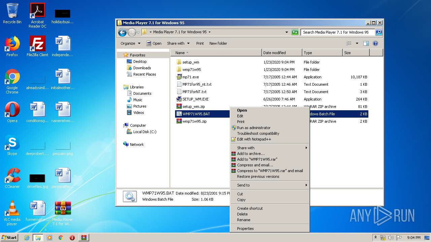Sort by Date modified column header
The height and width of the screenshot is (242, 431).
282,53
